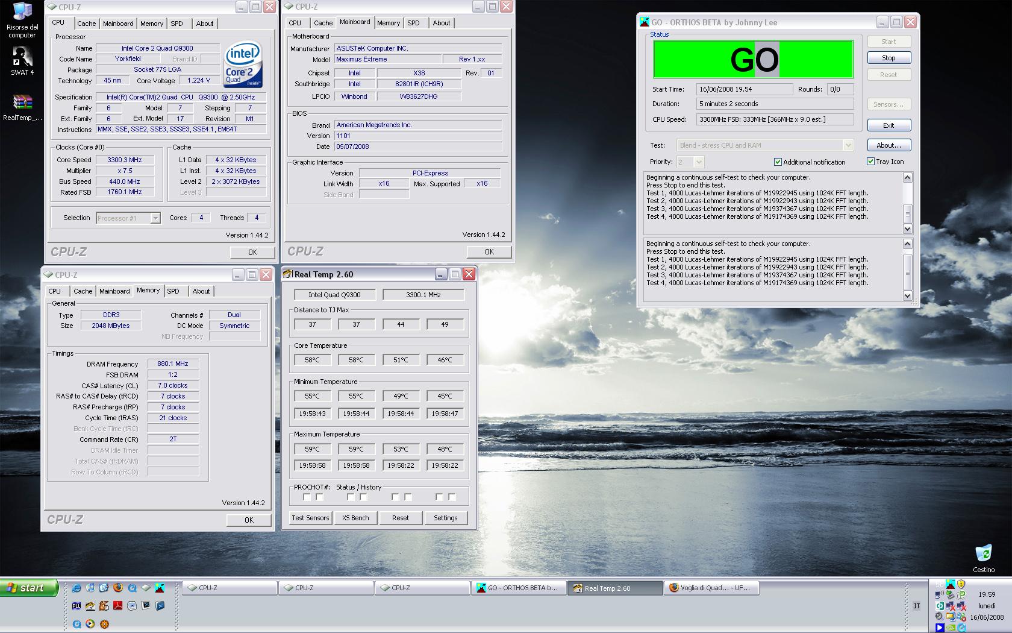
Task: Launch CPU-Z chip icon in quick launch
Action: 146,587
